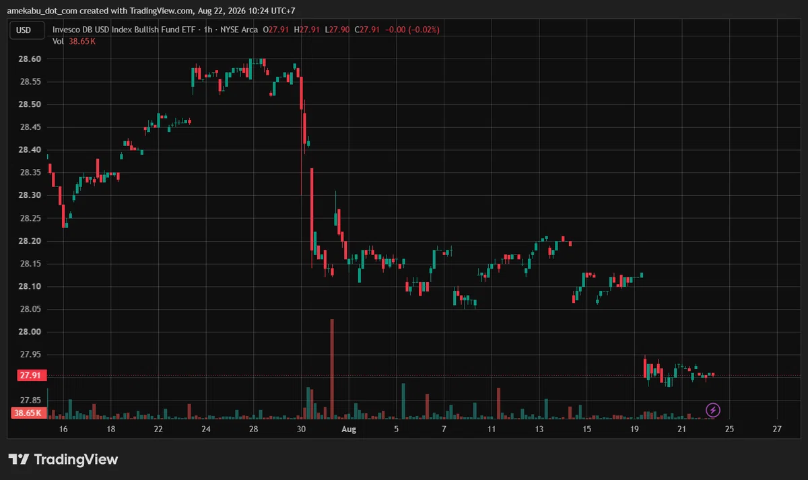Click the 28.50 price axis label
The image size is (808, 480).
click(x=29, y=104)
